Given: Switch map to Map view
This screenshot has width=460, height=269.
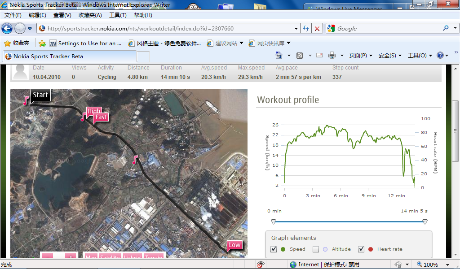Looking at the screenshot, I should pos(91,256).
